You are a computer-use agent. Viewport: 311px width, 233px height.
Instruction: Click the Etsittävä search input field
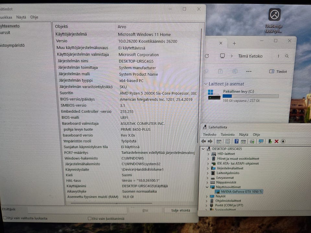pos(77,210)
